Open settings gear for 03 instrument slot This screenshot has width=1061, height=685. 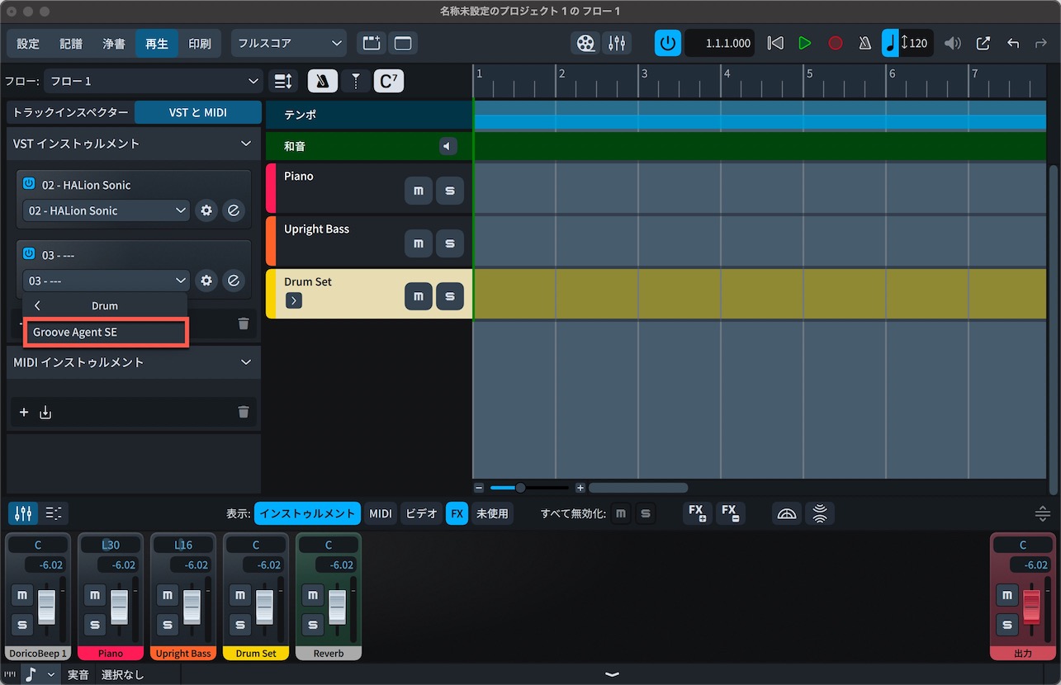206,281
